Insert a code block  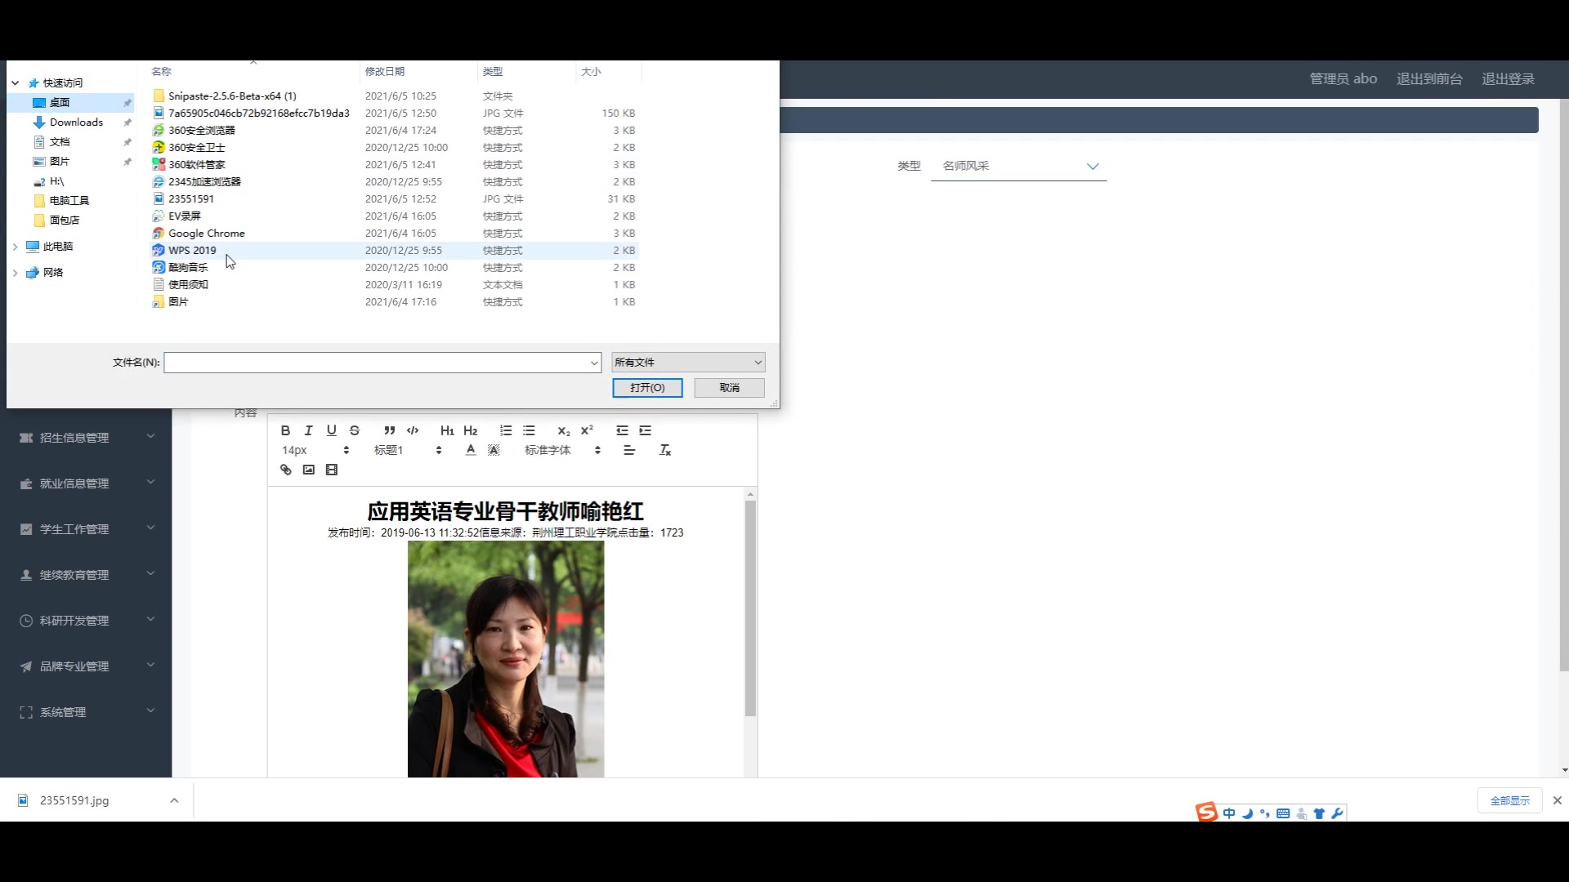413,430
